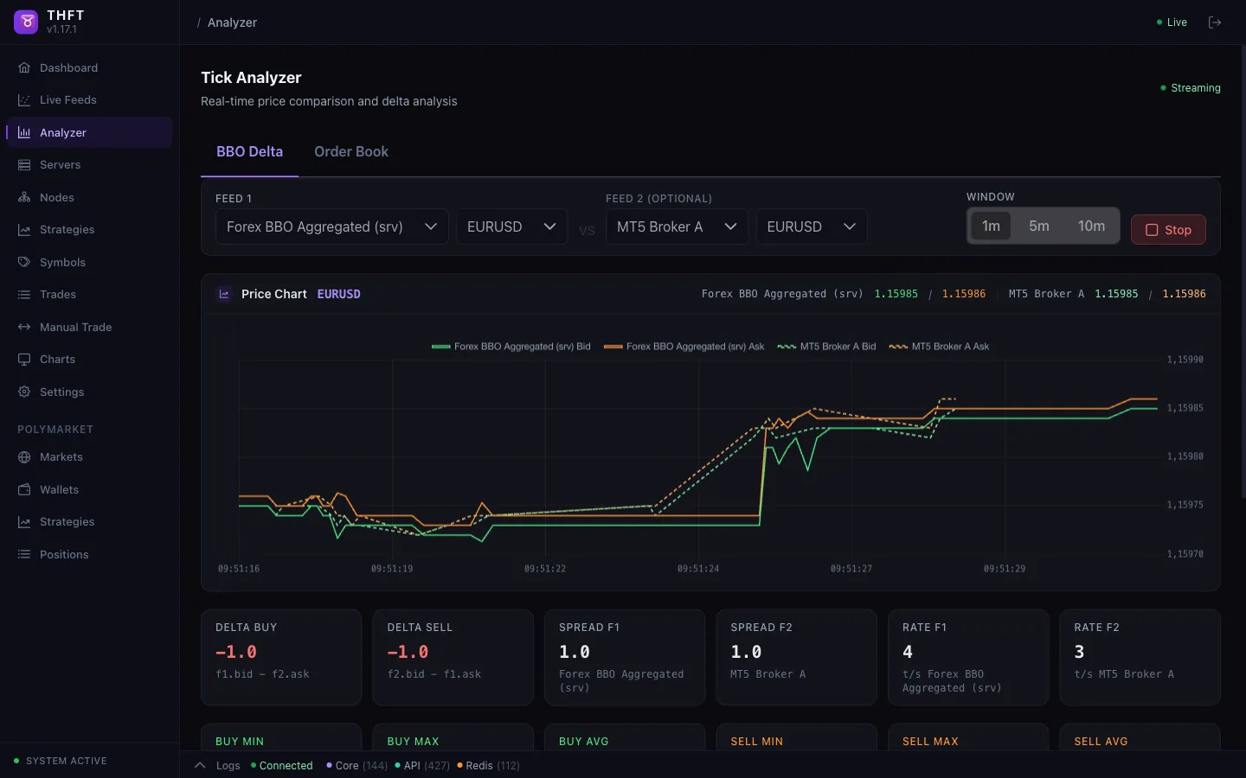Switch window to 10m
The image size is (1246, 778).
1091,226
